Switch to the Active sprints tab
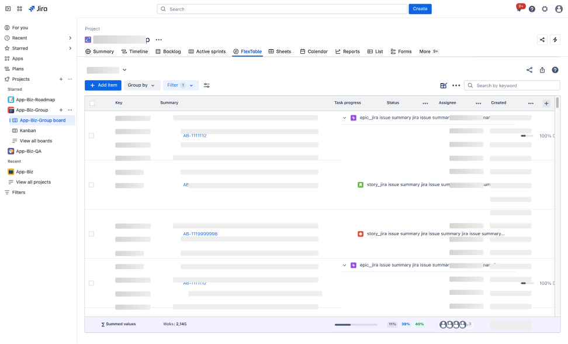Image resolution: width=568 pixels, height=344 pixels. pos(207,51)
